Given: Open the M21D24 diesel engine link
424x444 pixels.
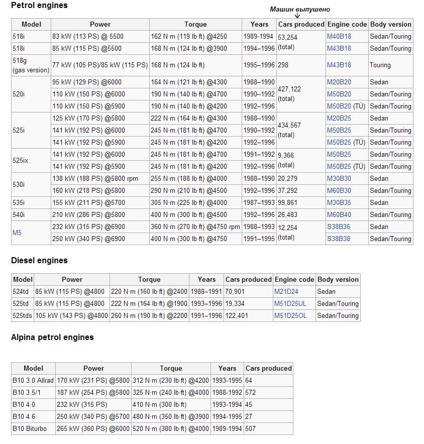Looking at the screenshot, I should point(286,292).
